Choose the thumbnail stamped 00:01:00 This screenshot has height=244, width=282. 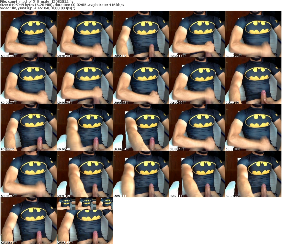pos(253,127)
